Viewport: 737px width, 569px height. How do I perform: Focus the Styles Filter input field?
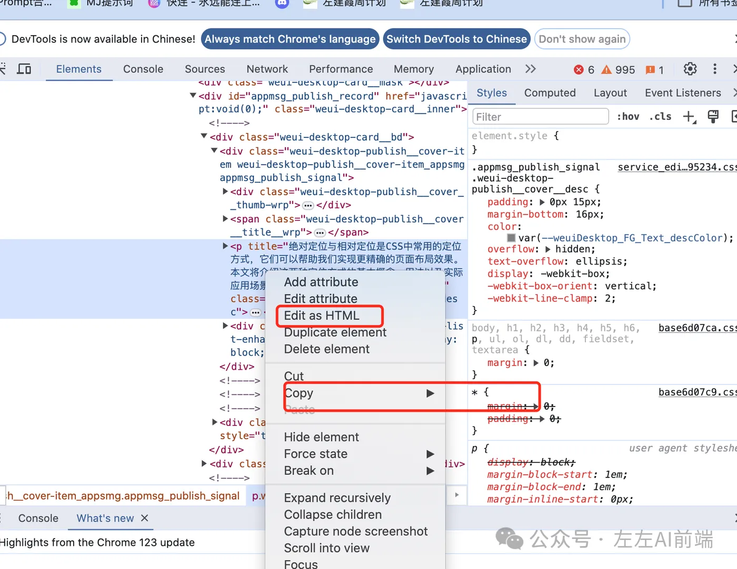(x=540, y=117)
